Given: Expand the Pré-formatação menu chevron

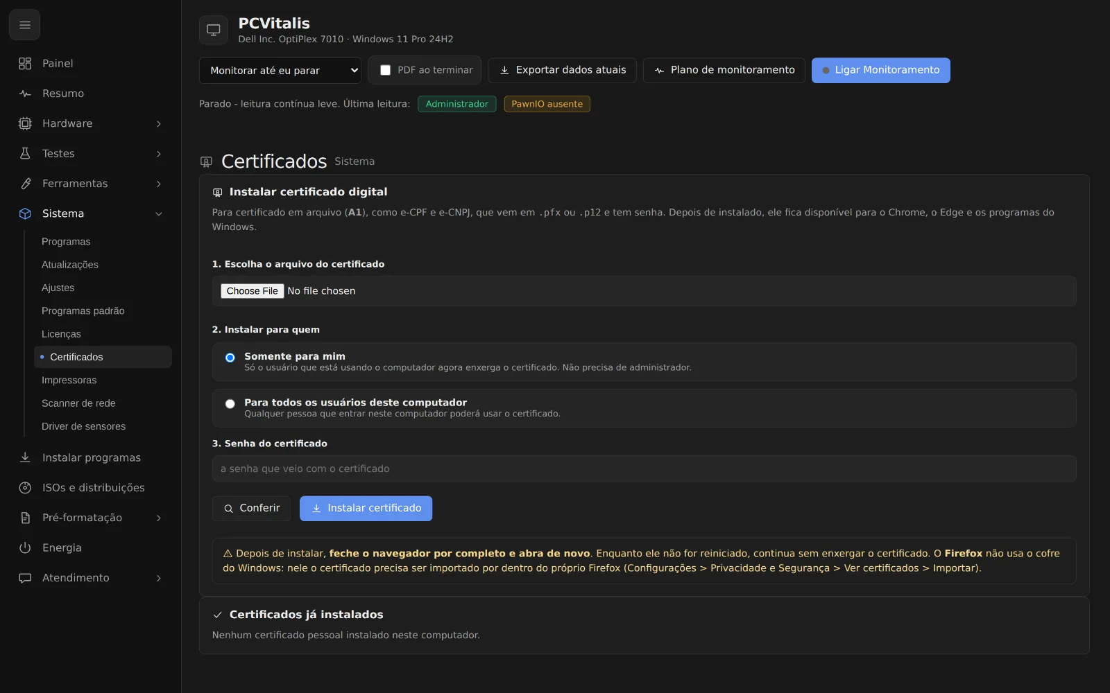Looking at the screenshot, I should (x=159, y=518).
